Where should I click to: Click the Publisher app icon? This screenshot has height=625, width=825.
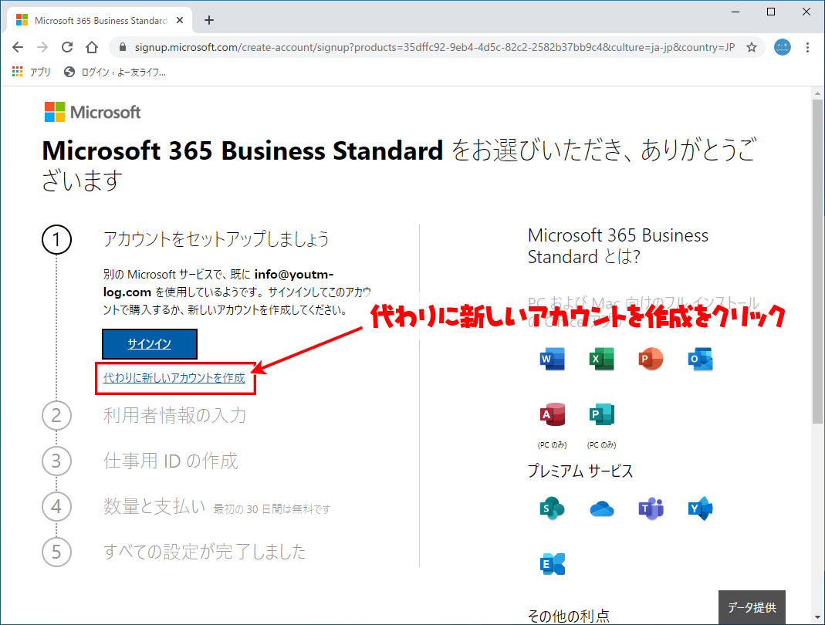point(601,414)
